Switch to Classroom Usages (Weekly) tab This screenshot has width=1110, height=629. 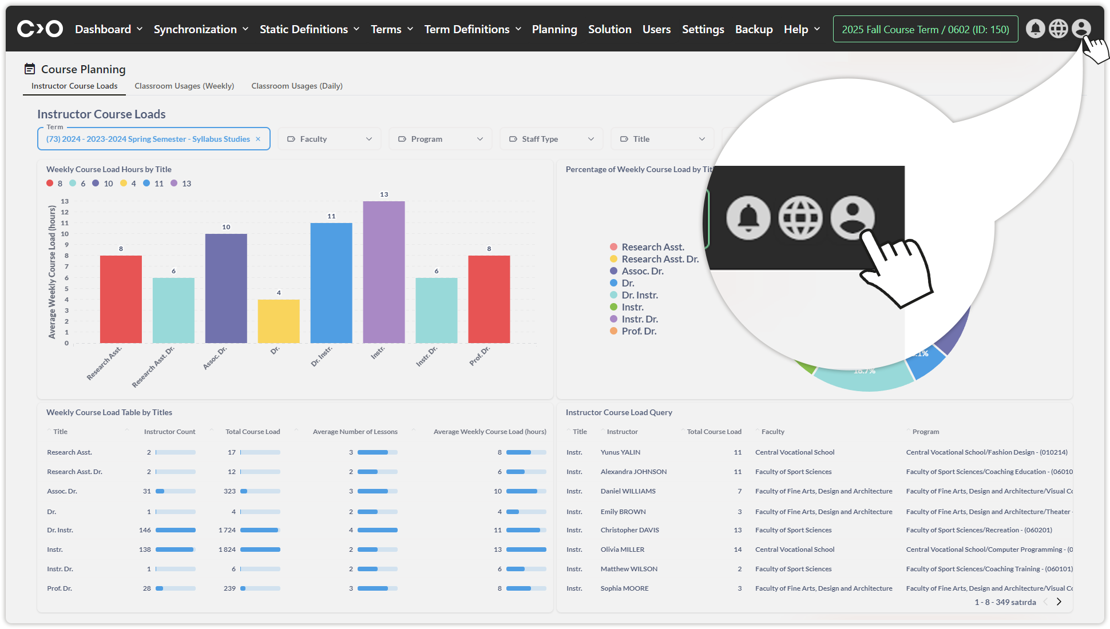(184, 86)
